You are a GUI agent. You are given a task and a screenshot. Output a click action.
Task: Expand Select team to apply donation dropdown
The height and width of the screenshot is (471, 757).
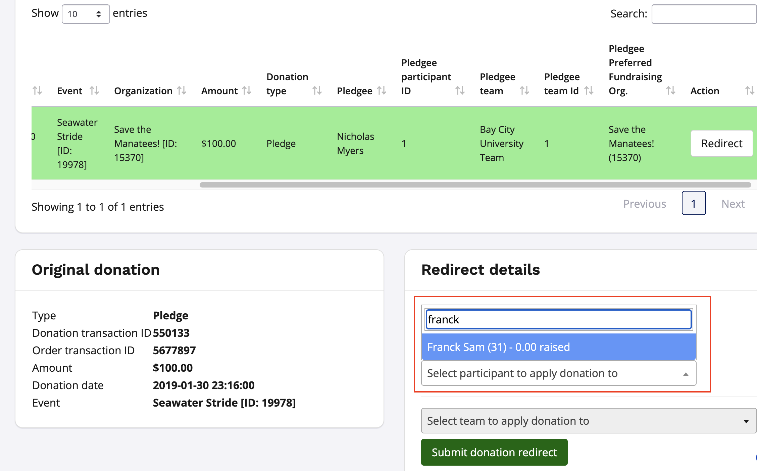[589, 421]
